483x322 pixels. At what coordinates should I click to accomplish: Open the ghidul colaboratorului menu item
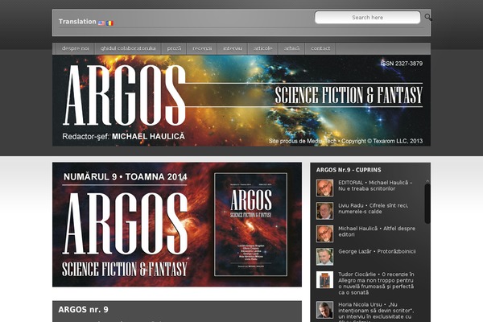[128, 48]
